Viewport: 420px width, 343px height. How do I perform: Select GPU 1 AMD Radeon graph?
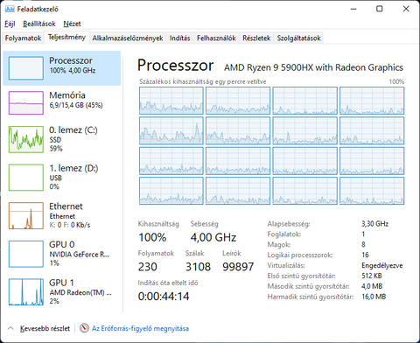(26, 292)
